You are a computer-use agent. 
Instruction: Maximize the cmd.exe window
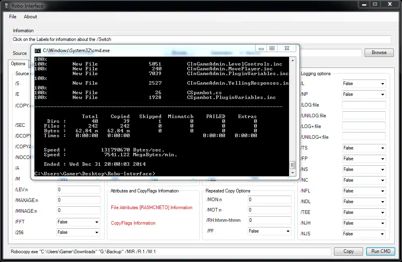272,48
